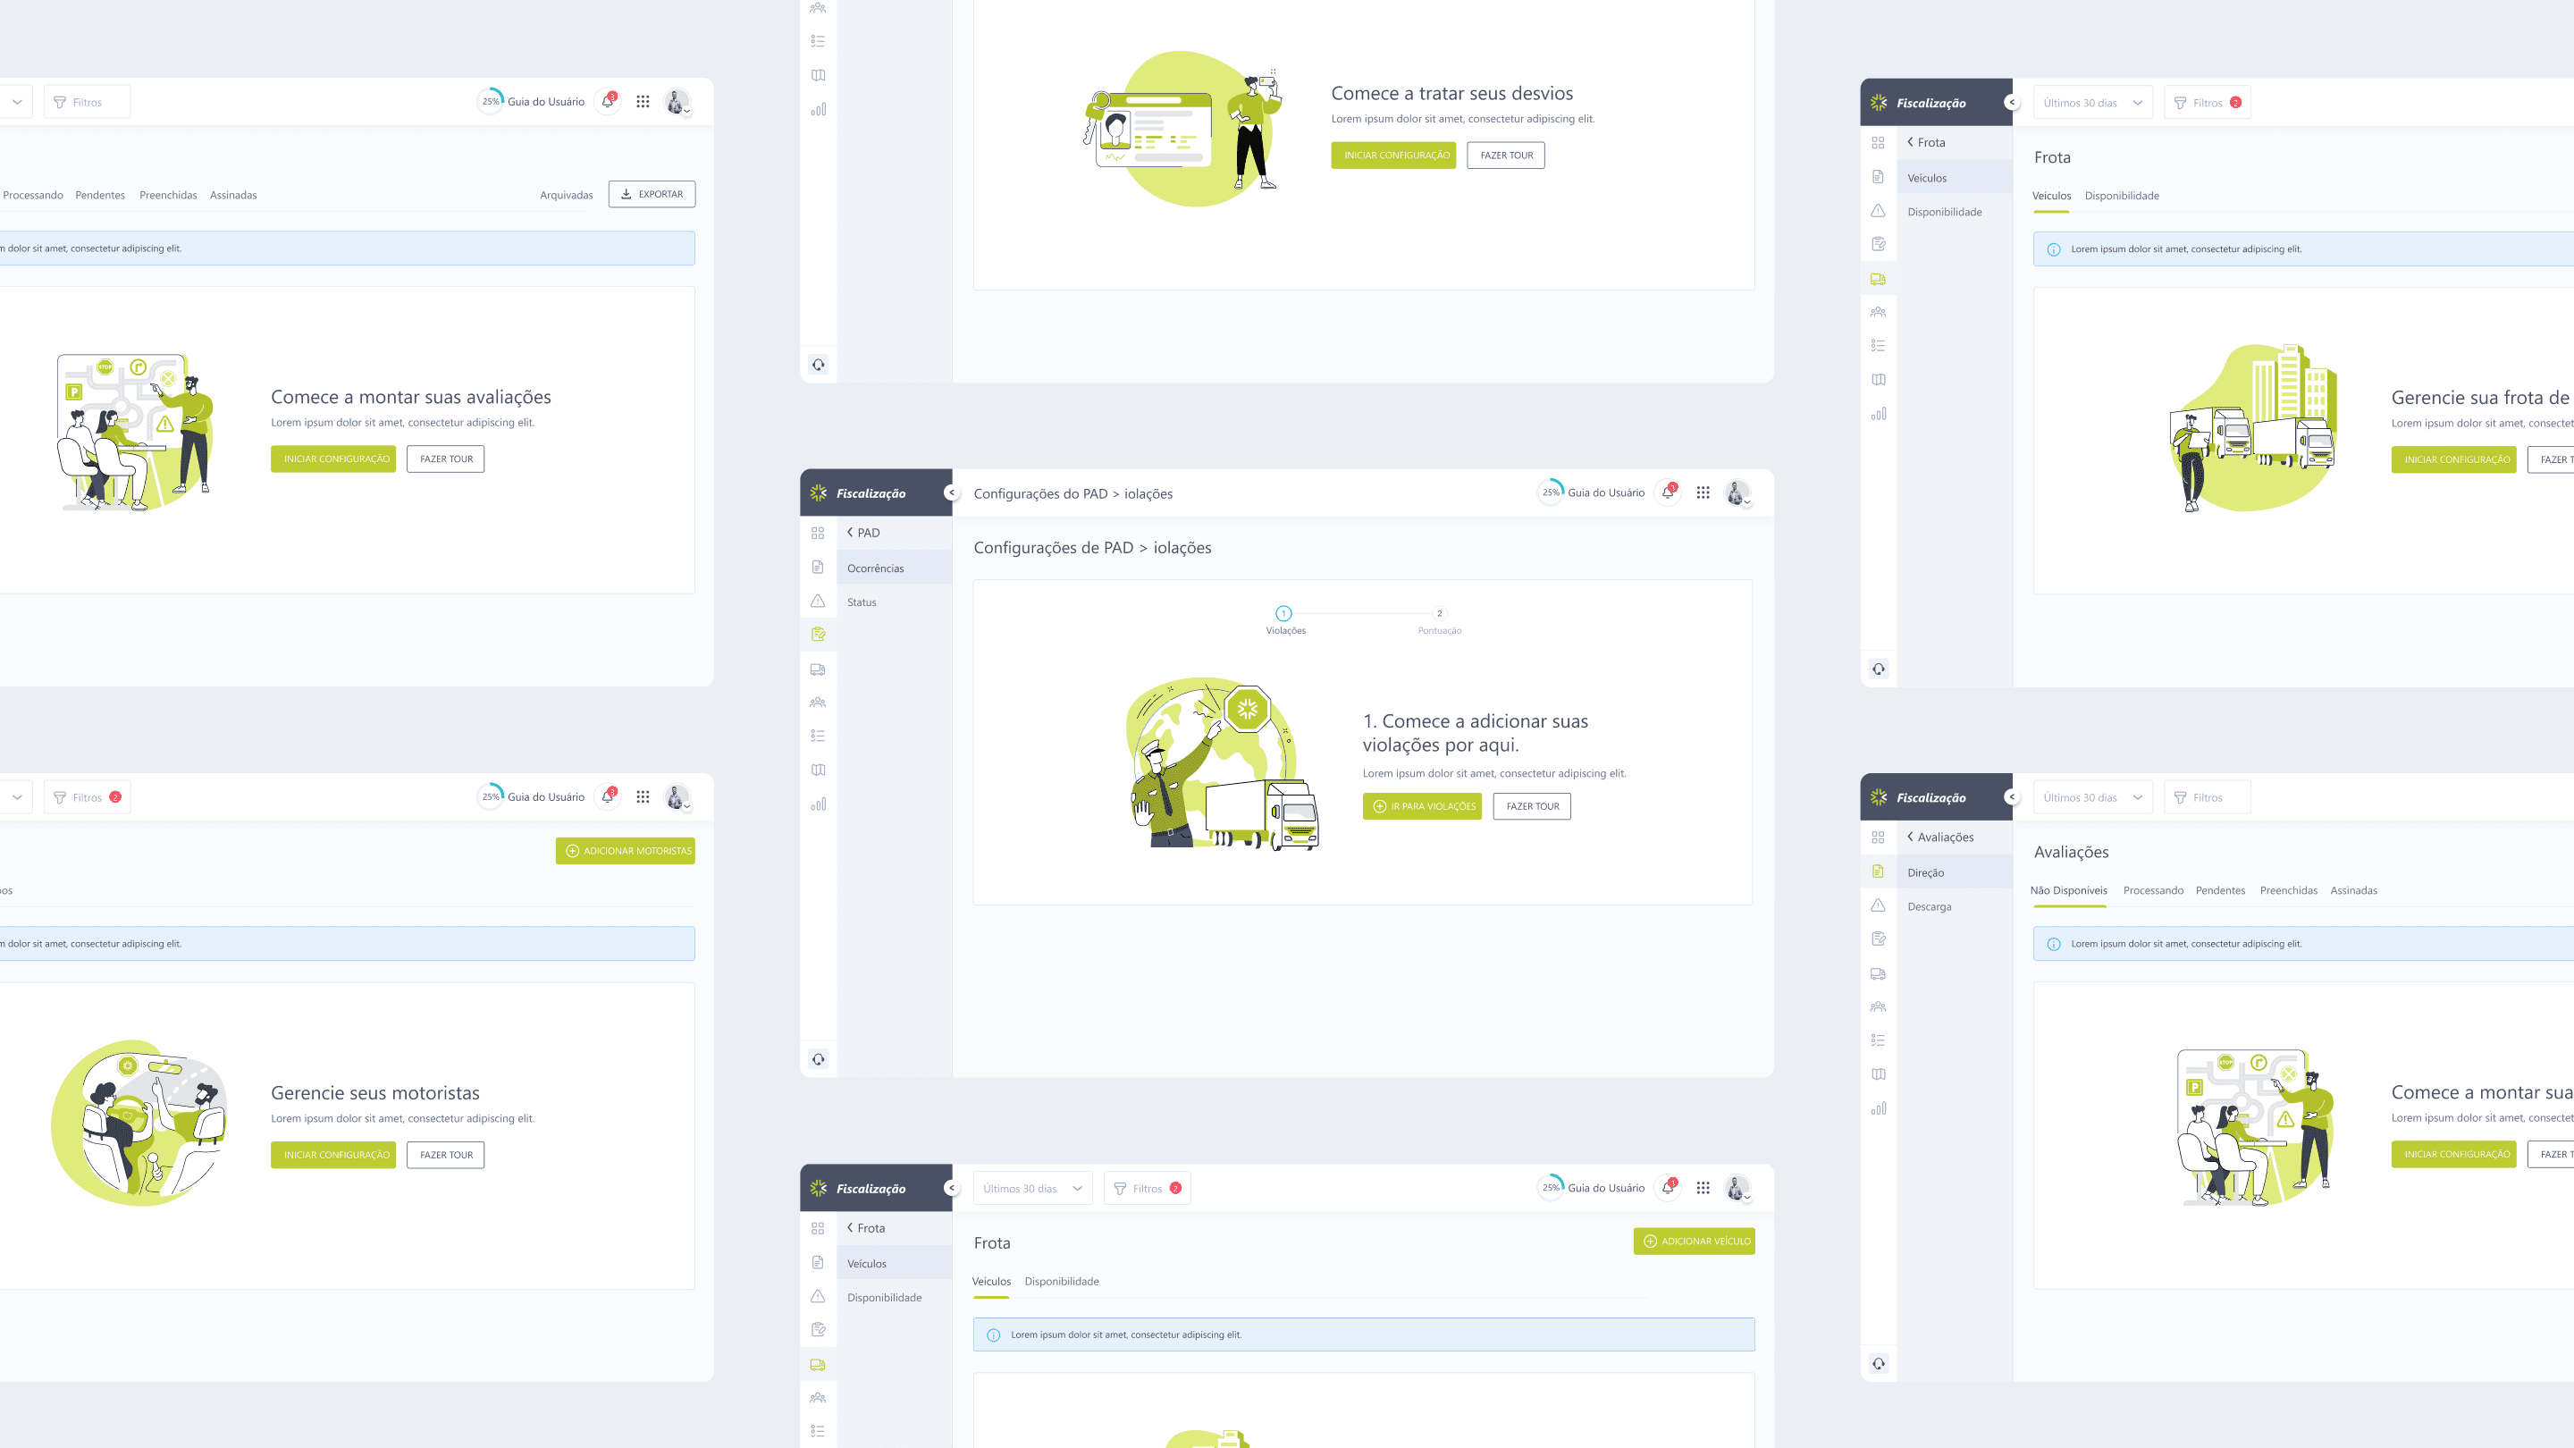Open dashboard grid icon in PAD settings sidebar
Screen dimensions: 2574x1448
pyautogui.click(x=818, y=534)
